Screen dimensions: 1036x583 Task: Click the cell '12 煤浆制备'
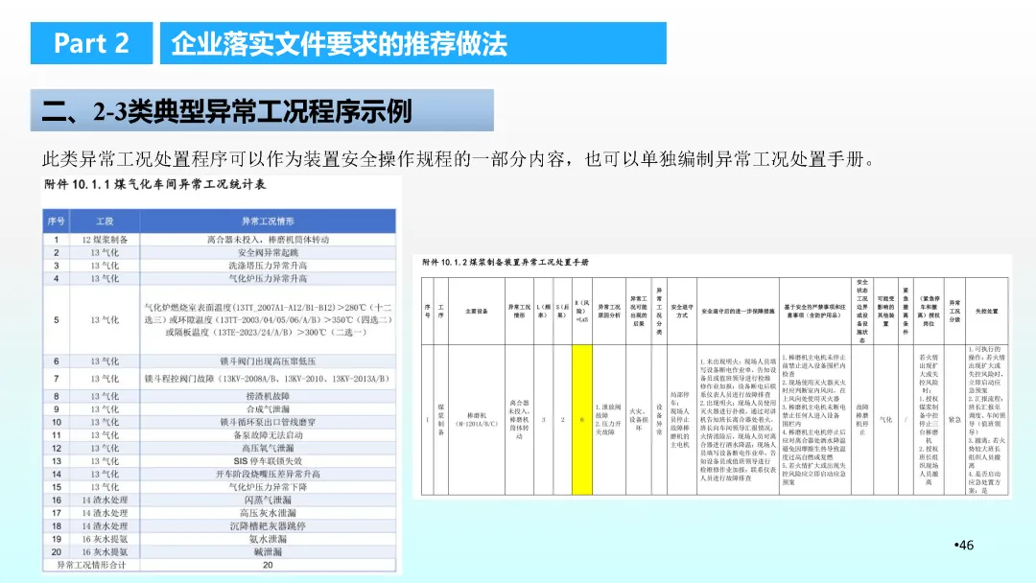tap(105, 240)
